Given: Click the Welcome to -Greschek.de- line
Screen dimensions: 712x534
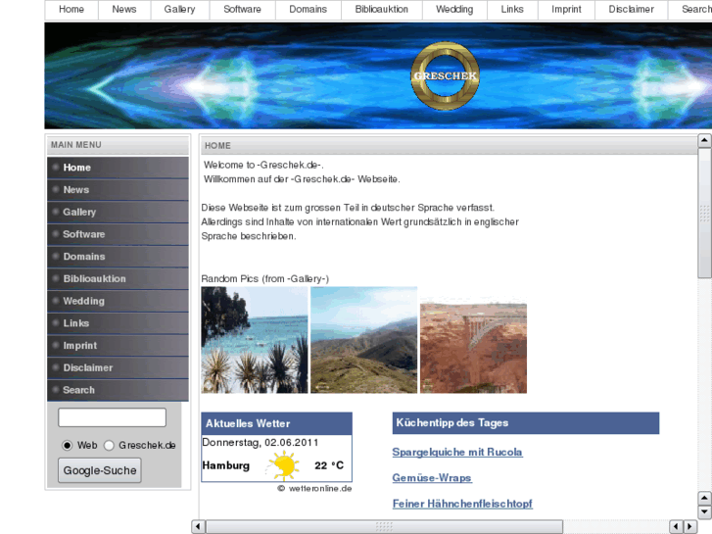Looking at the screenshot, I should 263,165.
